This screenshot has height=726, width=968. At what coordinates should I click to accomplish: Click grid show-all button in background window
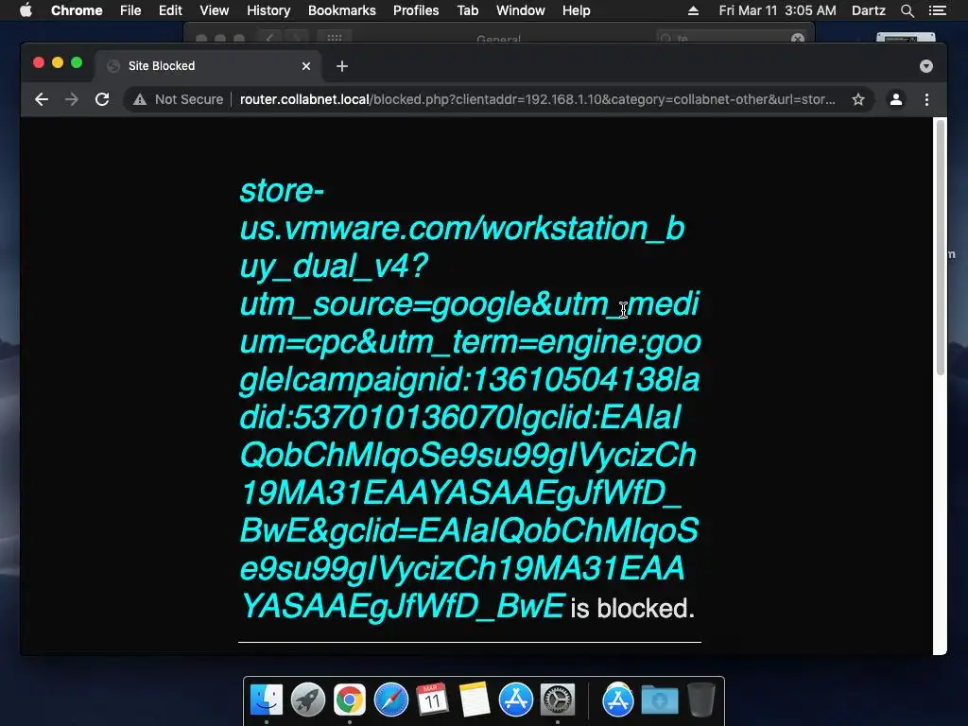coord(335,38)
